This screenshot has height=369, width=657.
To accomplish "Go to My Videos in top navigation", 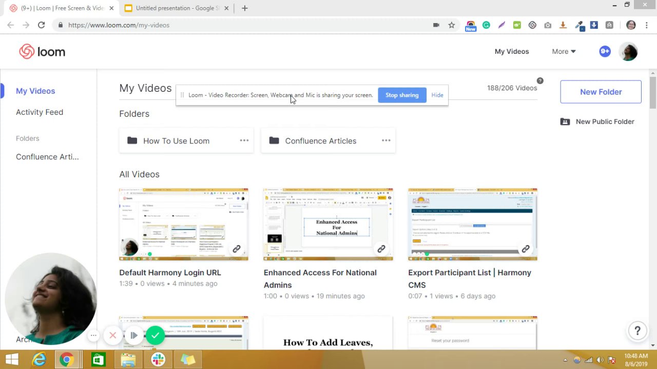I will pyautogui.click(x=512, y=51).
